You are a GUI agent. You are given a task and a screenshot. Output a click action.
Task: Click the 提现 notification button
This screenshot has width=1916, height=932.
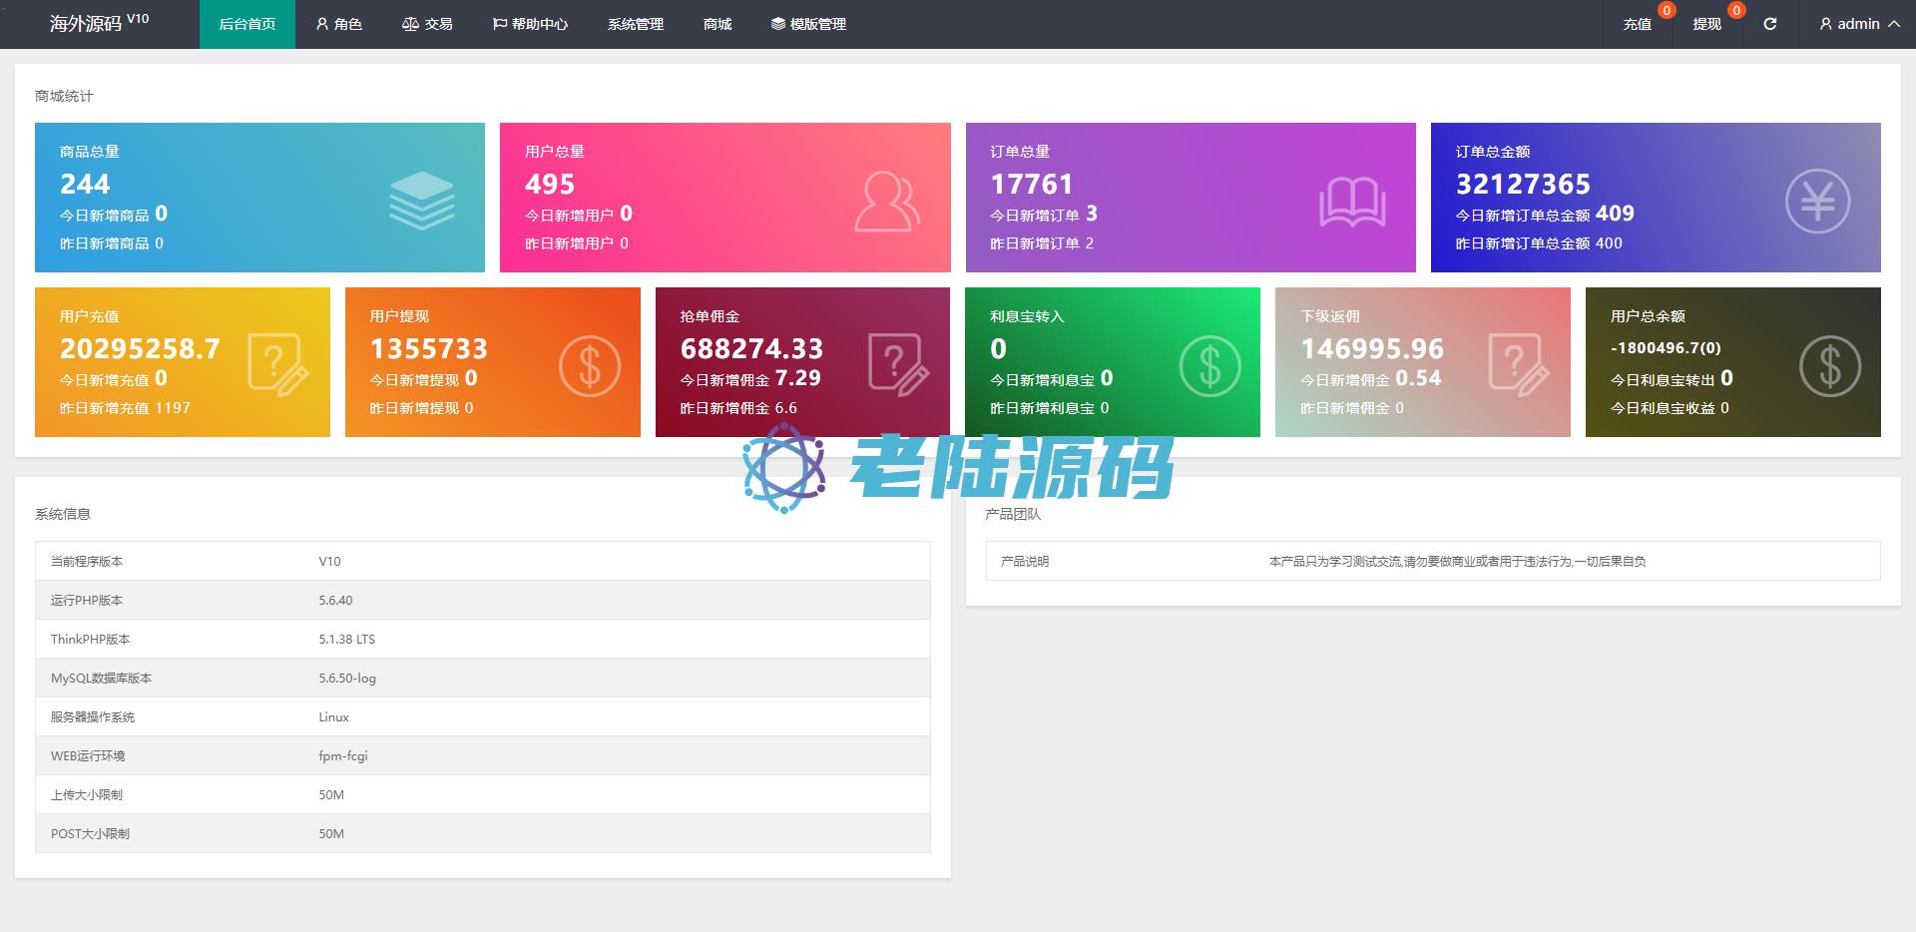(x=1706, y=24)
